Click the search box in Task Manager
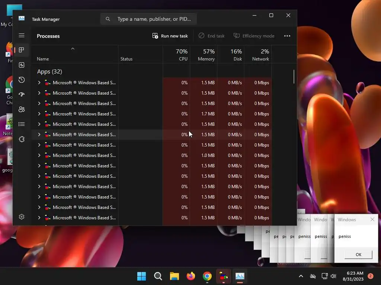Viewport: 381px width, 285px height. (x=148, y=19)
